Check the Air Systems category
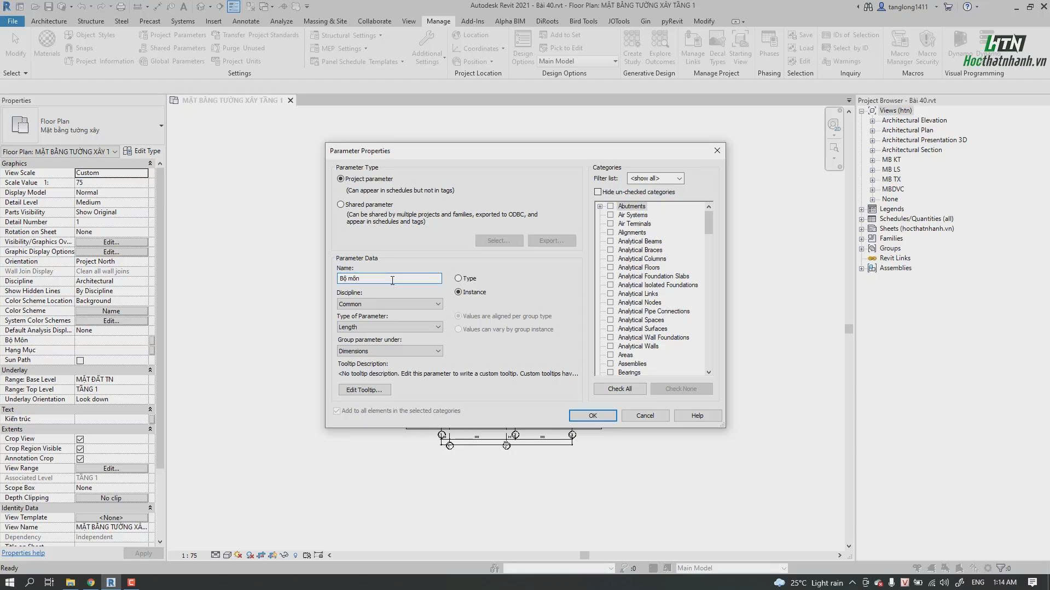 click(611, 215)
